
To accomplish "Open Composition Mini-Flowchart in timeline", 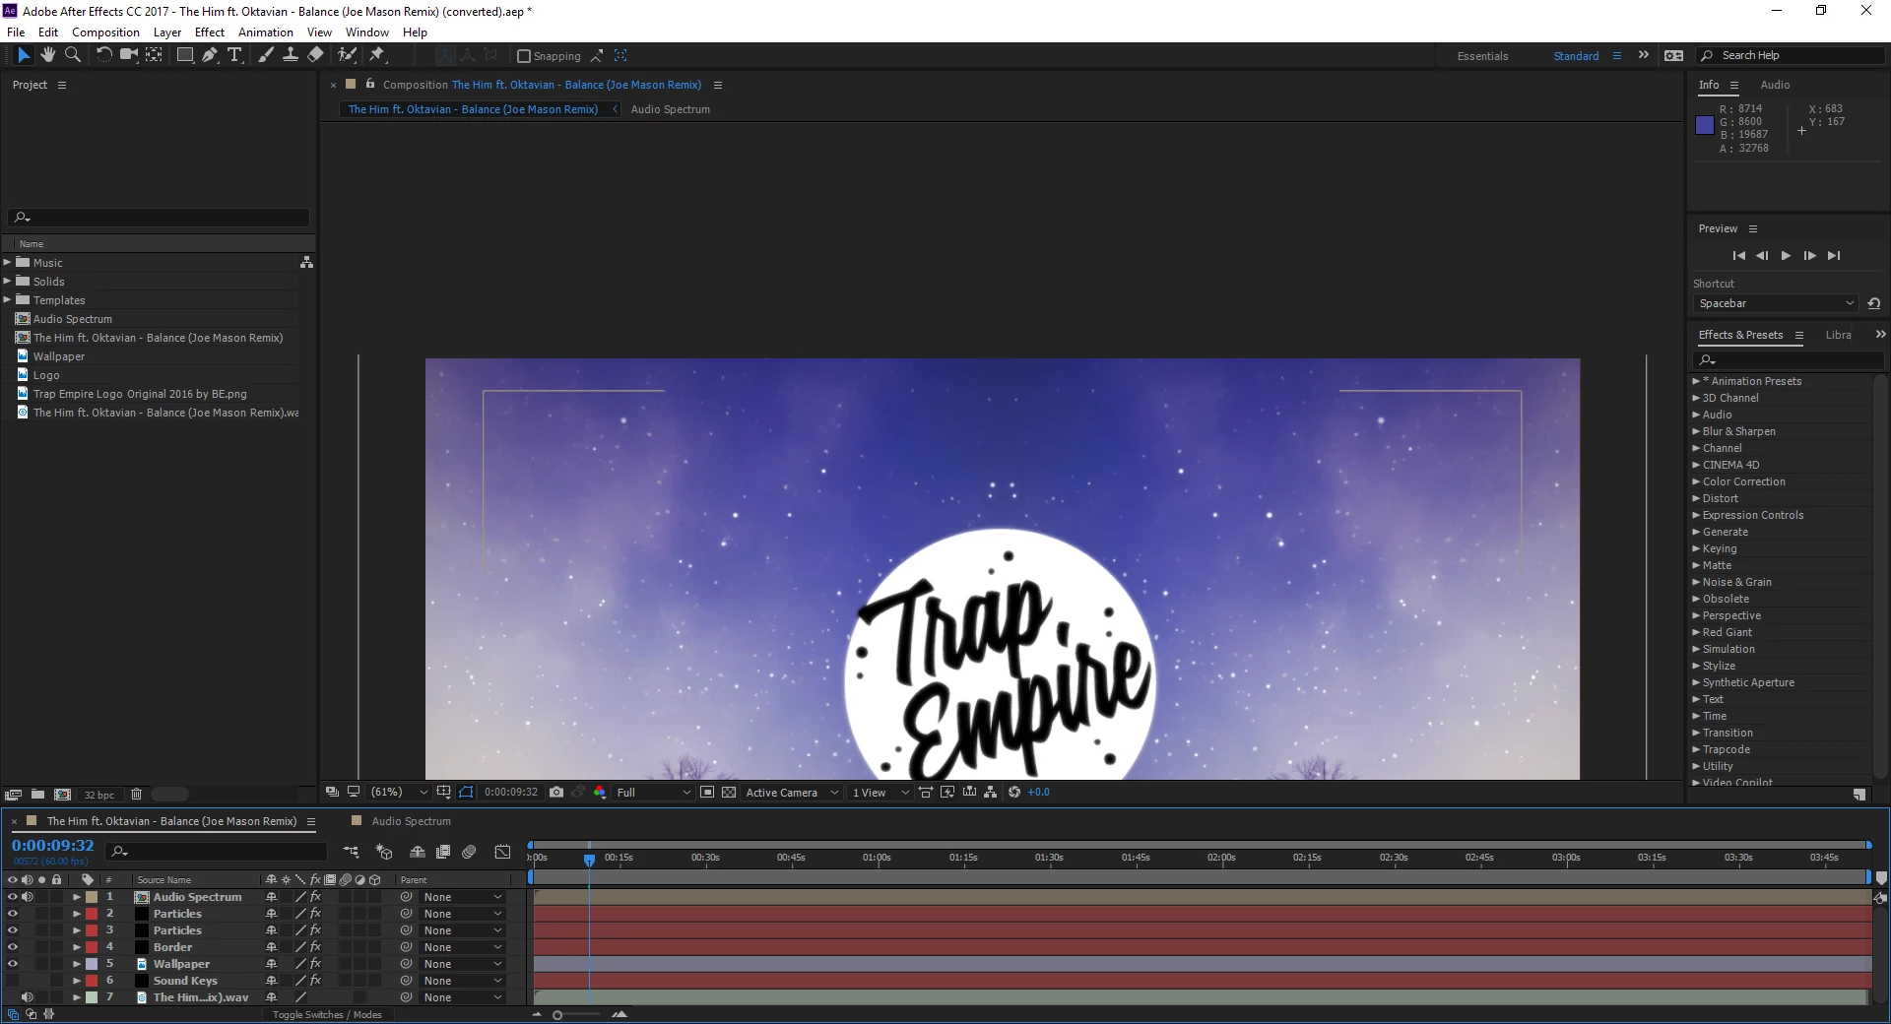I will 351,852.
